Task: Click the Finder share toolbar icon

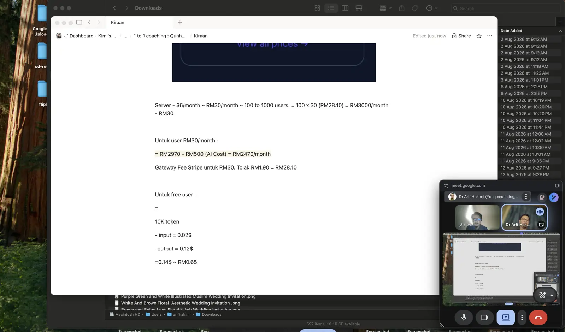Action: [x=402, y=8]
